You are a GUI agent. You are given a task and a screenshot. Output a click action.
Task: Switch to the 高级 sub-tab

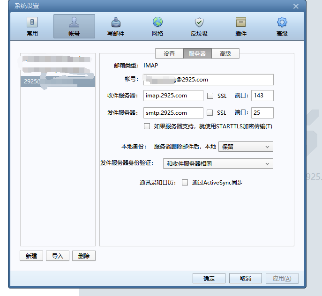point(225,53)
